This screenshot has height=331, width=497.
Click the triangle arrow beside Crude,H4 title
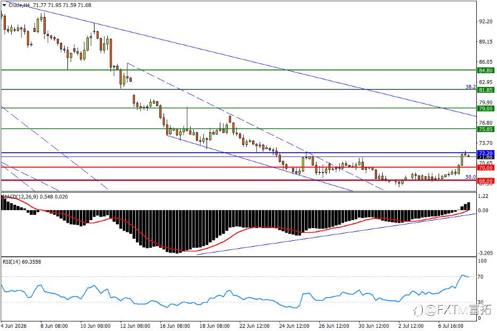point(4,5)
